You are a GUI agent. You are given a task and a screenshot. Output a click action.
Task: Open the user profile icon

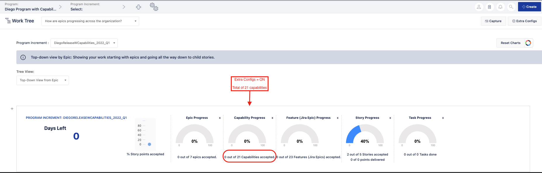tap(479, 7)
